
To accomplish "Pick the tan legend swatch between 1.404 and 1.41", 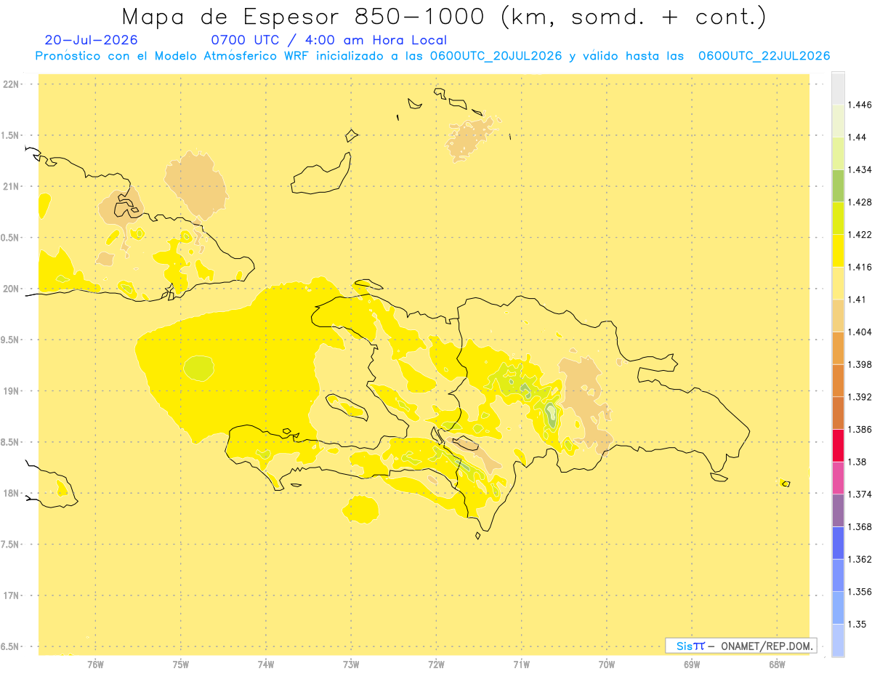I will pyautogui.click(x=838, y=316).
